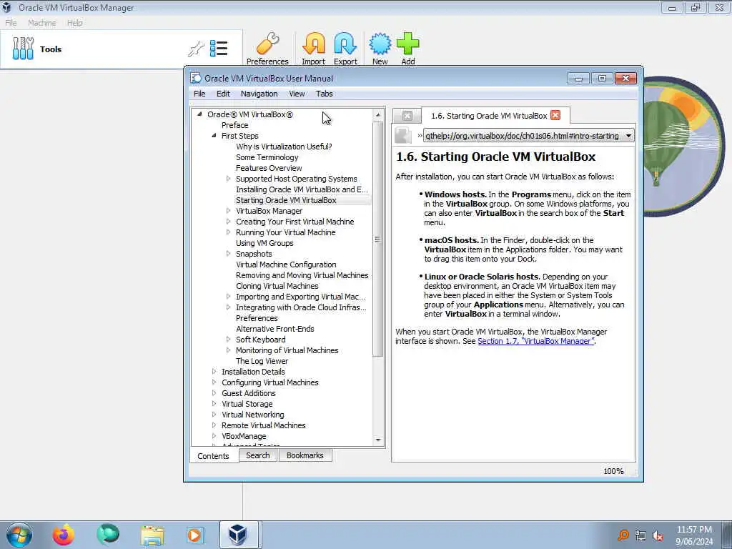Select the Contents tab
Image resolution: width=732 pixels, height=549 pixels.
213,455
